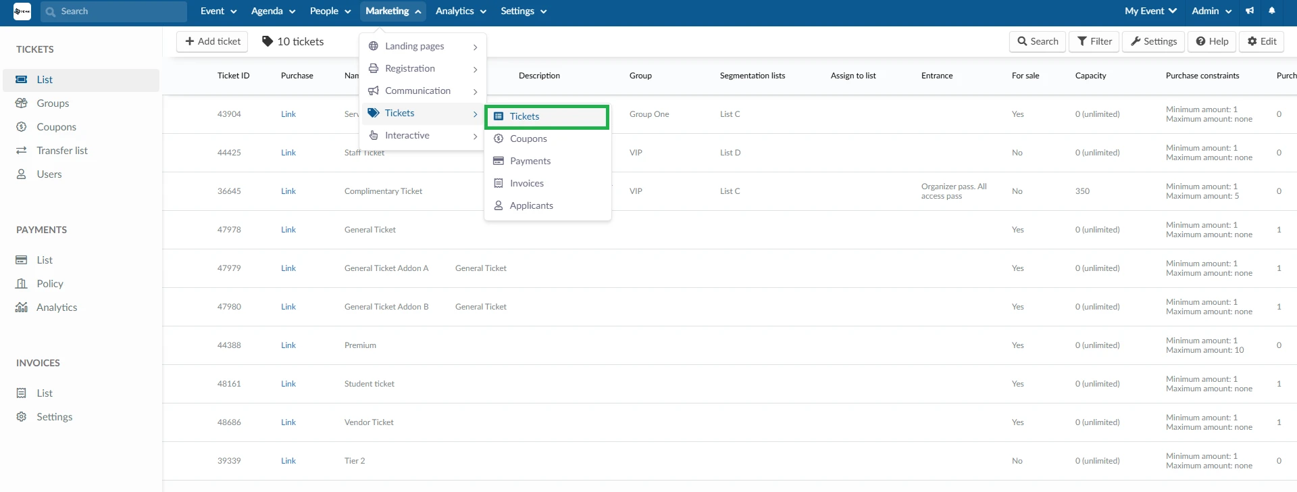Click the Filter button
This screenshot has height=492, width=1297.
pyautogui.click(x=1094, y=41)
